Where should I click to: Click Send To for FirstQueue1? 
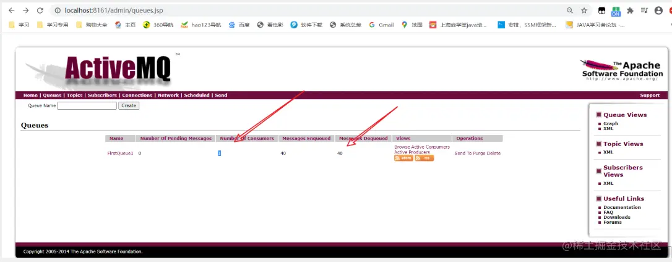pyautogui.click(x=463, y=153)
